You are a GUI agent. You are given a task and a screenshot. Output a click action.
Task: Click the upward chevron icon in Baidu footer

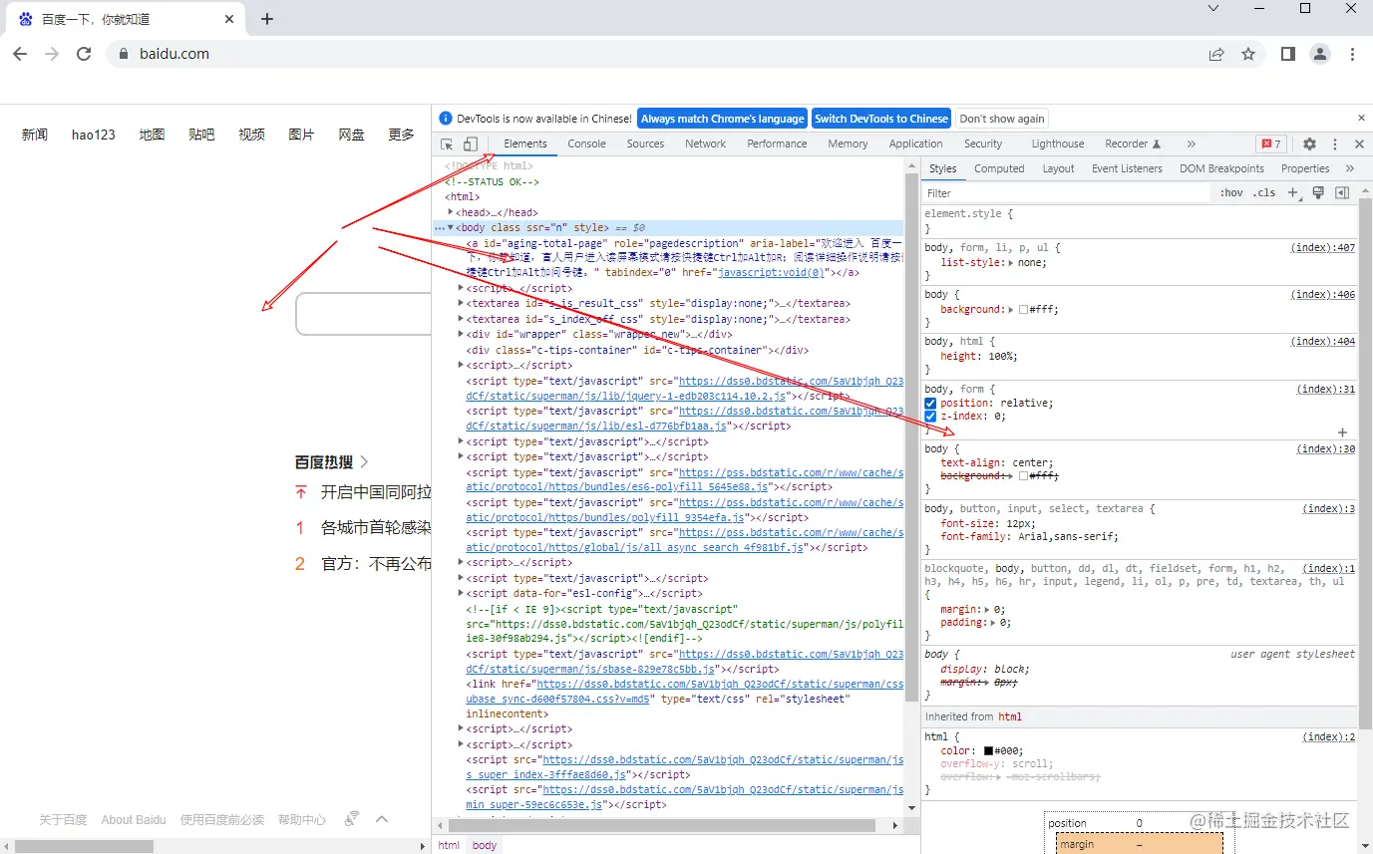381,819
